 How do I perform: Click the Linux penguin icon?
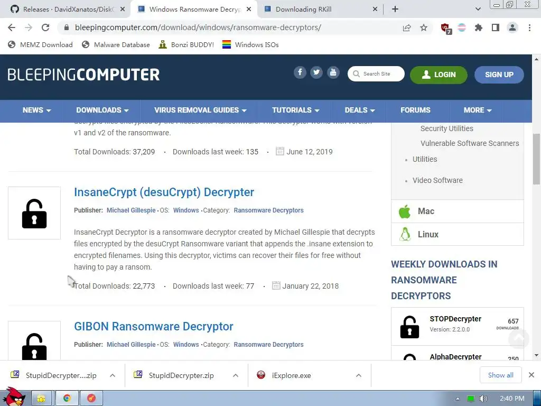click(x=405, y=234)
